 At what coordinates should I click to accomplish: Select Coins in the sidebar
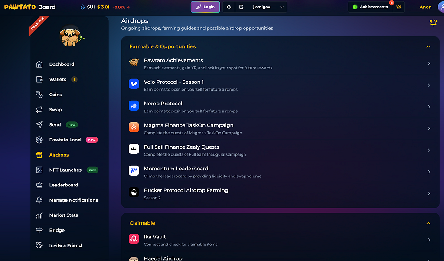coord(55,95)
